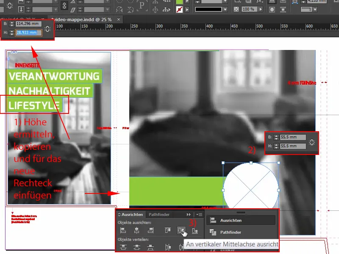Image resolution: width=339 pixels, height=254 pixels.
Task: Switch to the Pathfinder panel tab
Action: click(159, 215)
